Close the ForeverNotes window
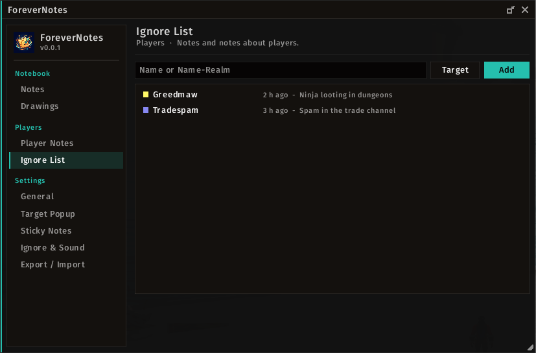The height and width of the screenshot is (353, 536). (525, 10)
